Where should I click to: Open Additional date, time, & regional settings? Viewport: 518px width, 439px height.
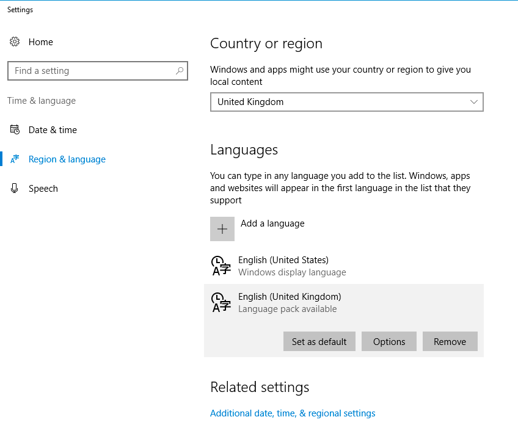click(x=293, y=413)
